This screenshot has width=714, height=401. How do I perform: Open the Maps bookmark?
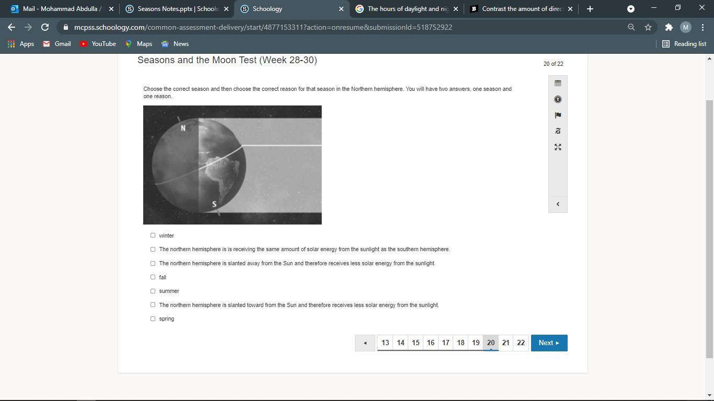point(139,44)
